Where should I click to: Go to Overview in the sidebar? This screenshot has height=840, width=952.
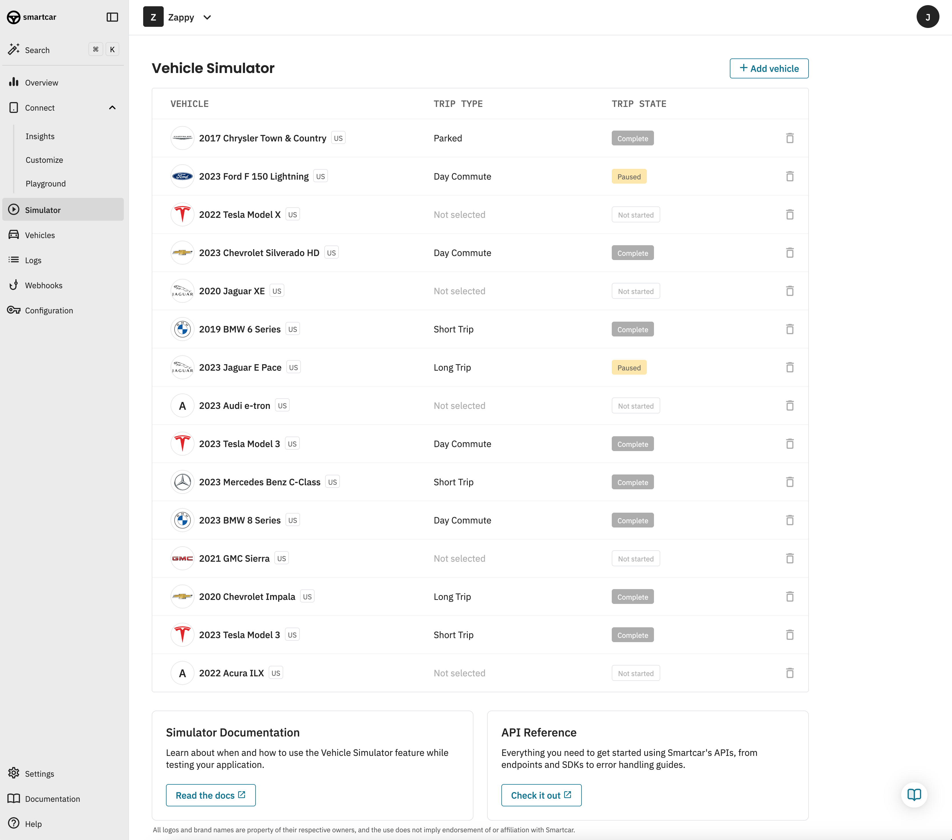pos(63,82)
